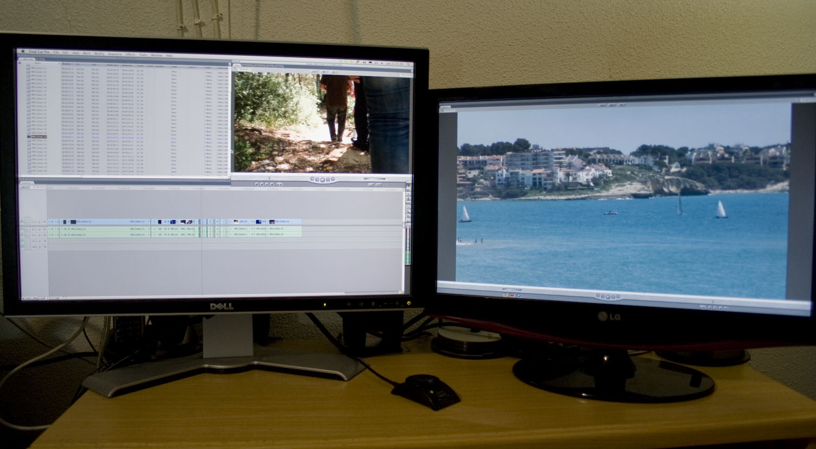Toggle V1 video track visibility
Screen dimensions: 816x449
pyautogui.click(x=22, y=222)
